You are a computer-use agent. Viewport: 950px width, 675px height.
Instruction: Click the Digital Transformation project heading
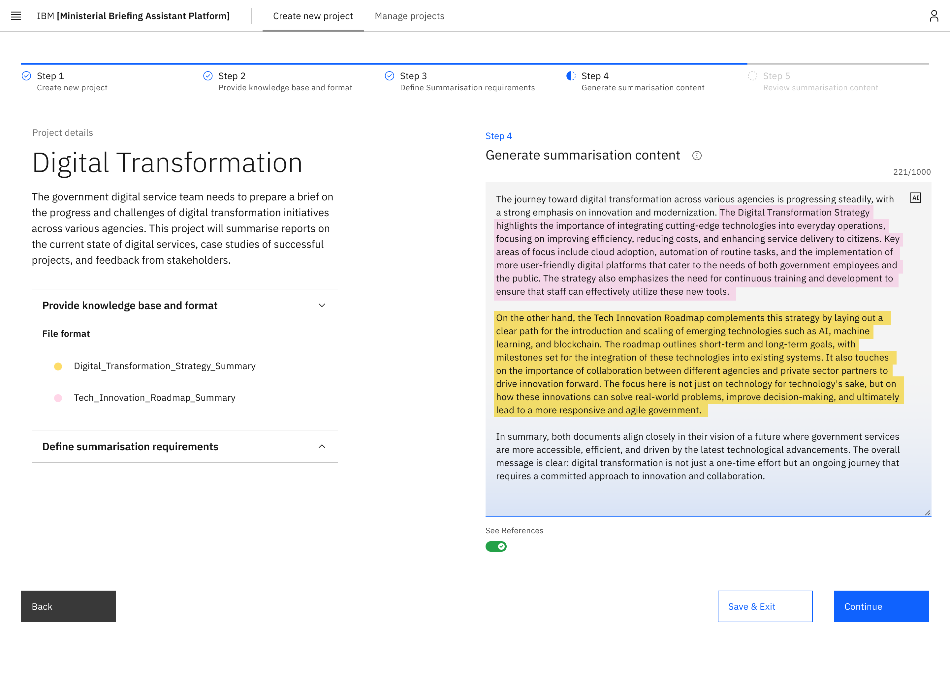[x=167, y=162]
